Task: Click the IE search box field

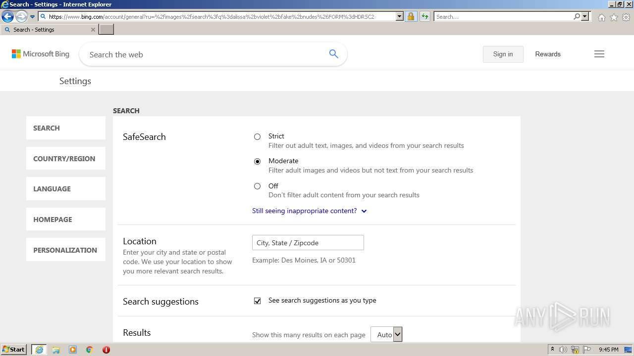Action: (x=503, y=16)
